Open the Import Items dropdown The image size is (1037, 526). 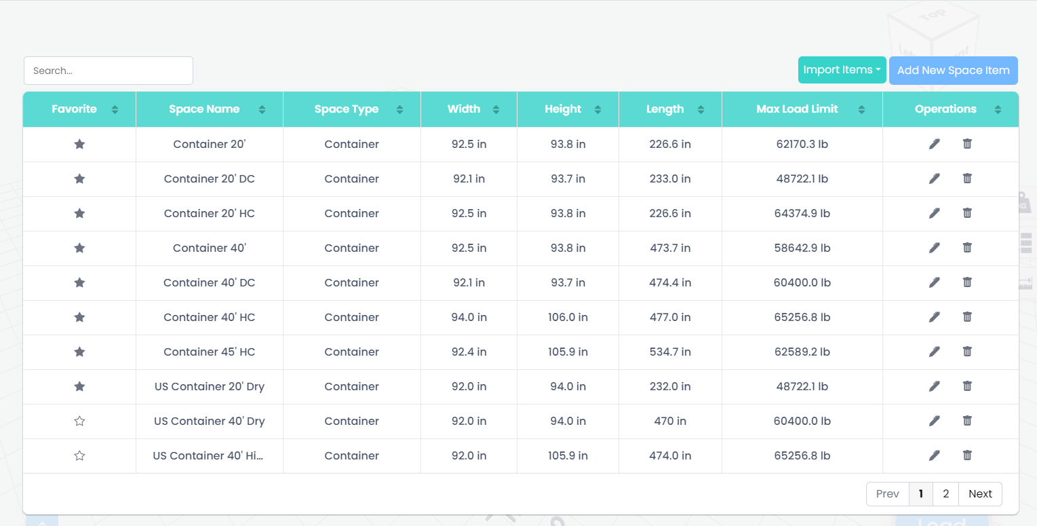click(842, 70)
